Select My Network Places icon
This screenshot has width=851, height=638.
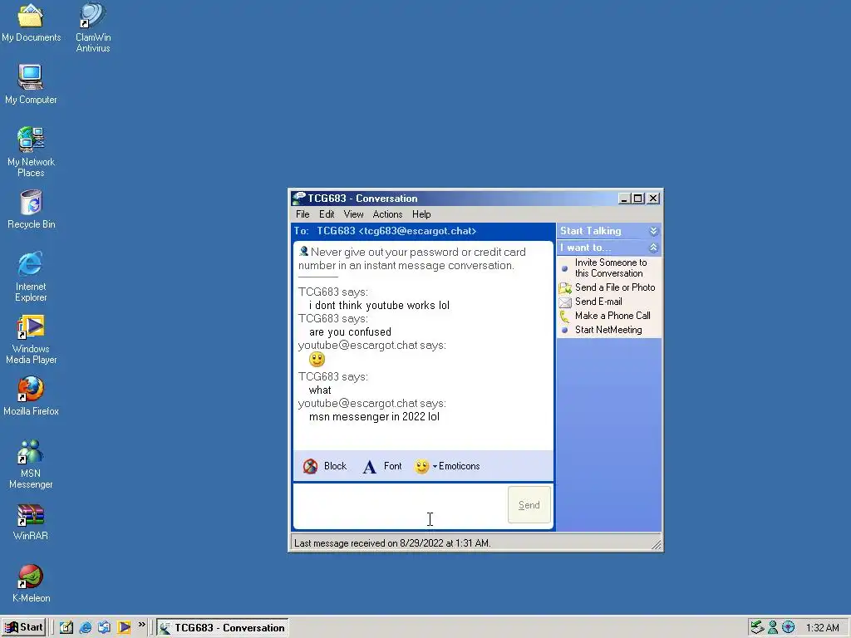(x=31, y=151)
